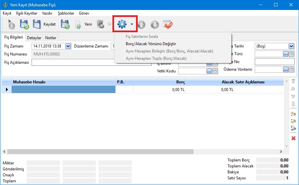Click the cursor-with-plus icon in toolbar
The height and width of the screenshot is (185, 299).
point(11,25)
